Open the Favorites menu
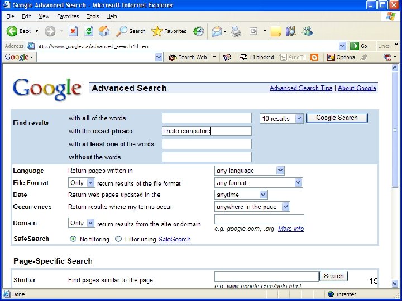The height and width of the screenshot is (301, 402). [68, 16]
